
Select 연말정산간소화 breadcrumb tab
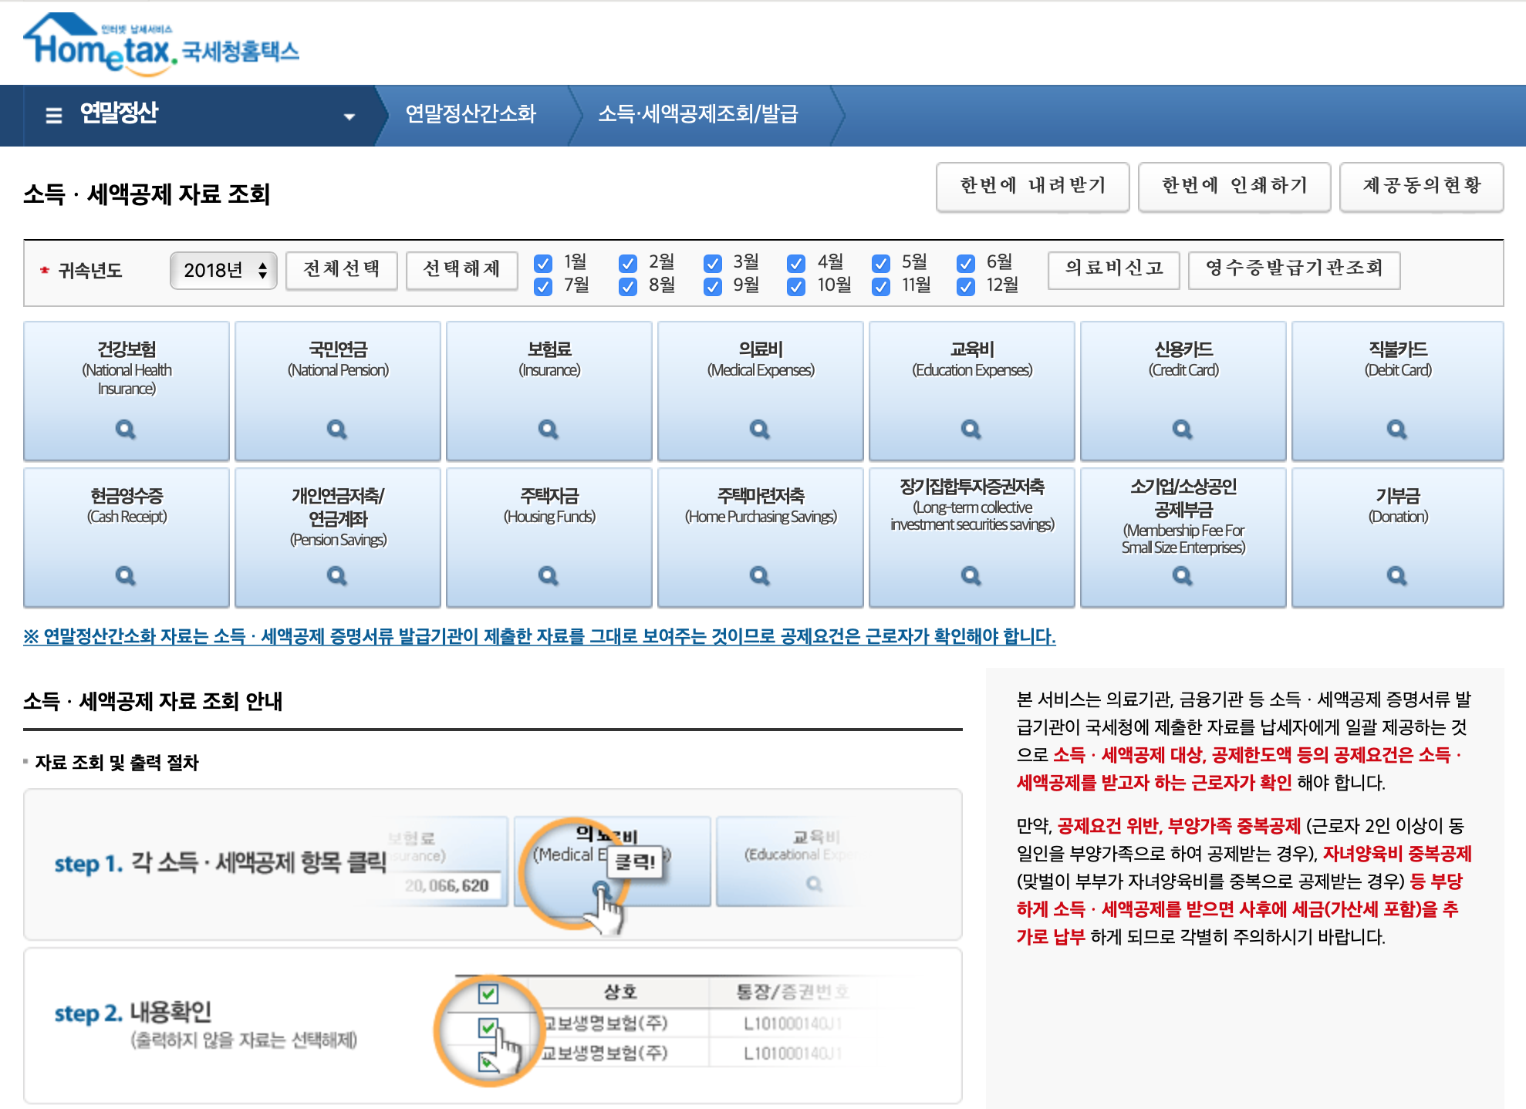point(471,114)
